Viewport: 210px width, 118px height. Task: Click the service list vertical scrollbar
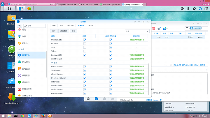coord(149,79)
